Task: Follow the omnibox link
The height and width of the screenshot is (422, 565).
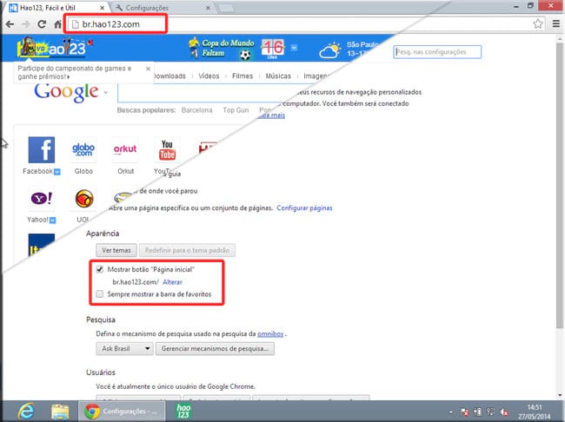Action: point(270,333)
